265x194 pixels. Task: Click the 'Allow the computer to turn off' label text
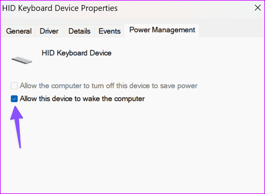[x=78, y=86]
